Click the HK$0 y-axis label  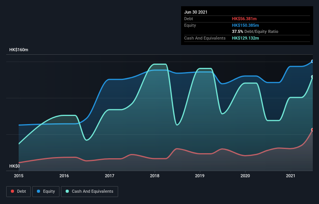pyautogui.click(x=15, y=166)
